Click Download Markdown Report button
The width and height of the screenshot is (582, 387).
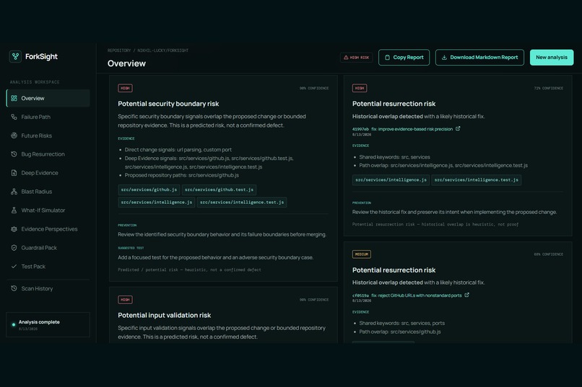[x=479, y=58]
